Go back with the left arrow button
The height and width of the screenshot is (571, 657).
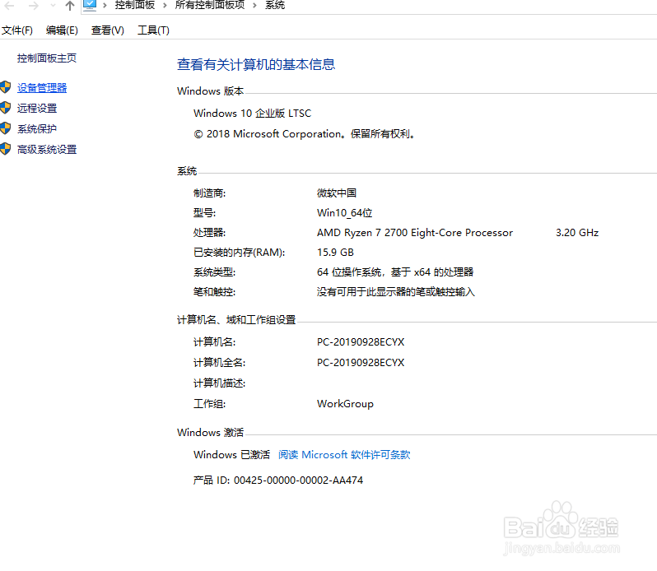click(10, 6)
